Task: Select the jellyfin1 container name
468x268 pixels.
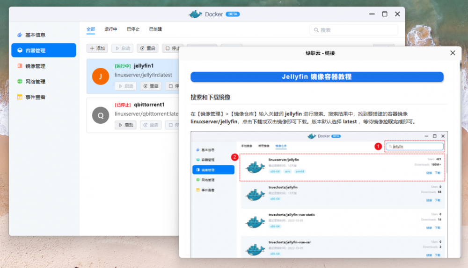Action: click(x=144, y=66)
